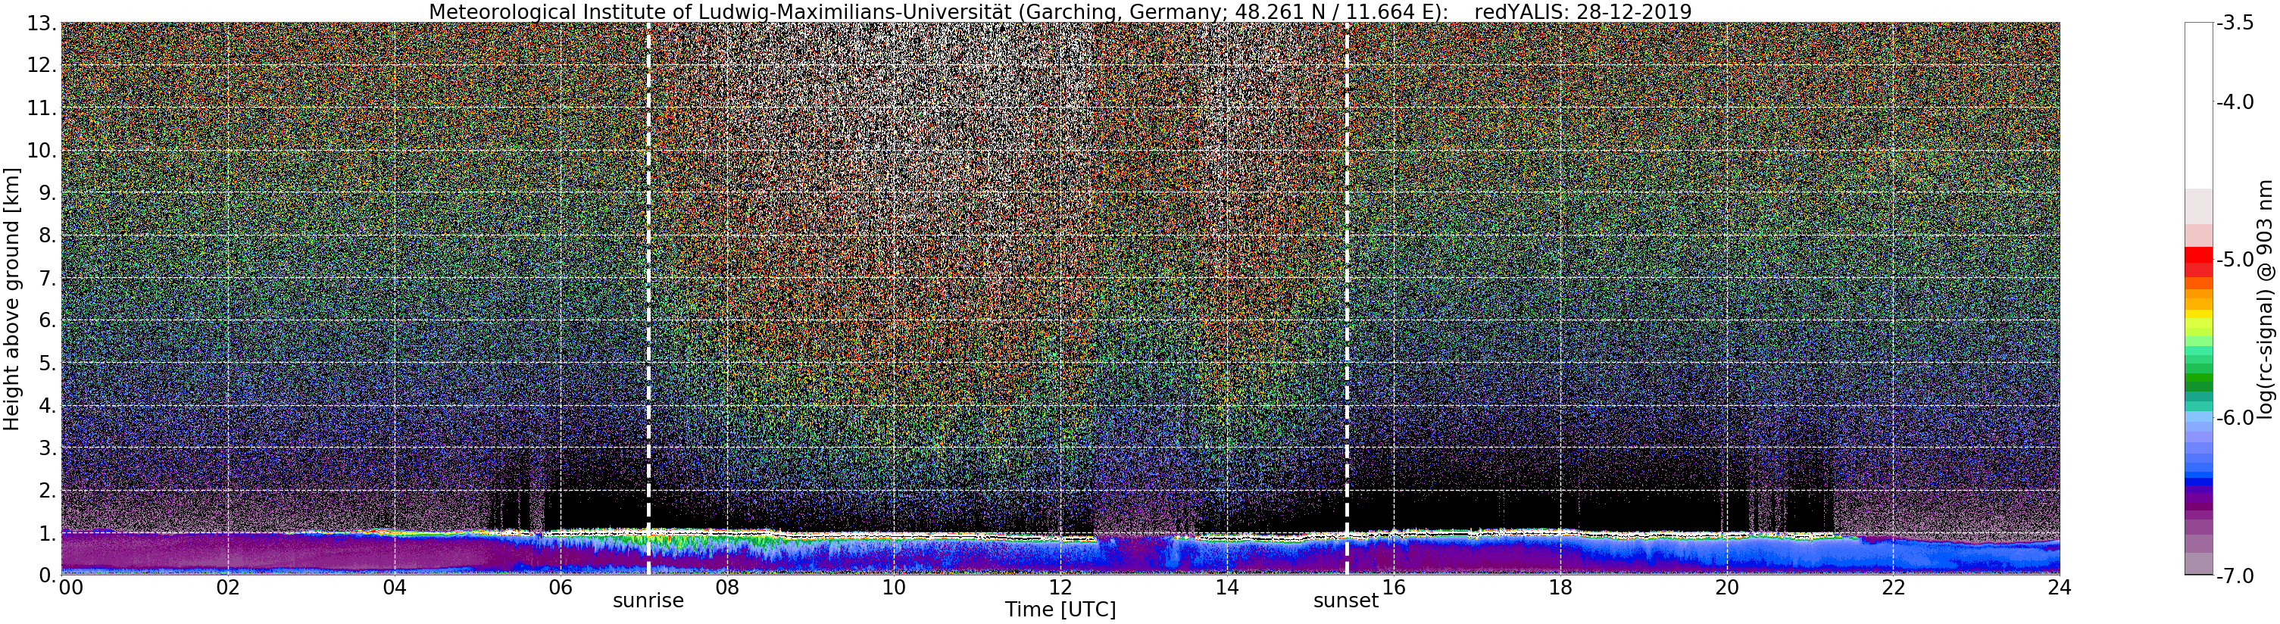Click the dashed sunset marker line
2280x624 pixels.
1347,299
